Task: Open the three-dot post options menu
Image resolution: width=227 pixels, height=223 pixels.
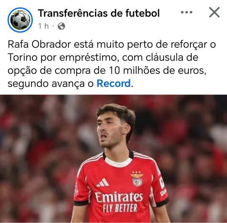Action: (x=187, y=12)
